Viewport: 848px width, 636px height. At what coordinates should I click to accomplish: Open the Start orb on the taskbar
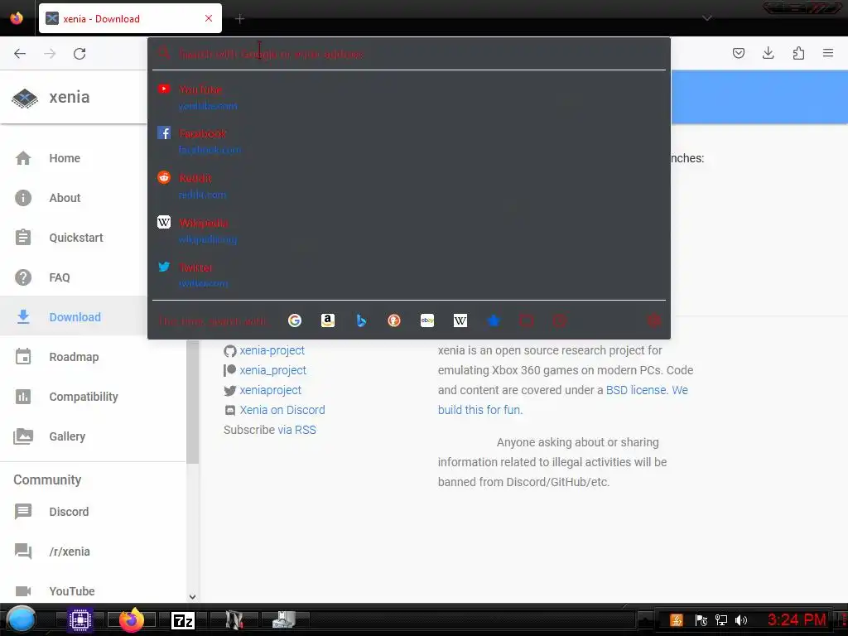pyautogui.click(x=22, y=619)
